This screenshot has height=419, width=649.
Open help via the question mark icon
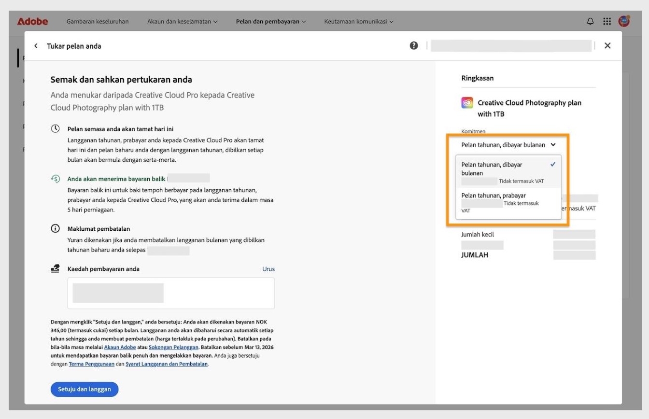414,45
